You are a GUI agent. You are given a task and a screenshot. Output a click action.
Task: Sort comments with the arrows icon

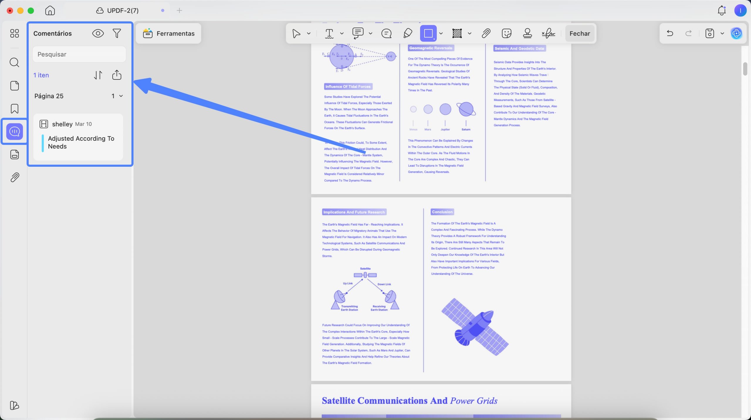tap(98, 75)
